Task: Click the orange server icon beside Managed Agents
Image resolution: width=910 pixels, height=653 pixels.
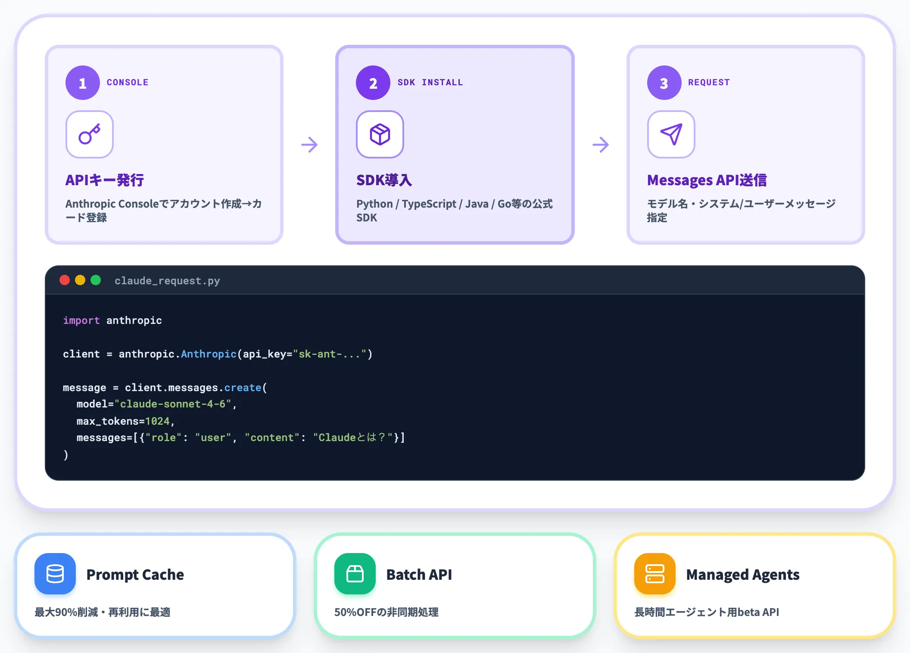Action: (x=655, y=574)
